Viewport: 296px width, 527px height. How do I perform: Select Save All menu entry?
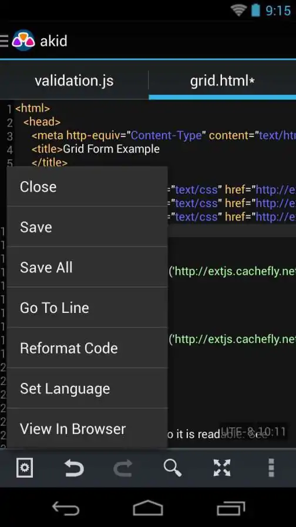pyautogui.click(x=88, y=267)
